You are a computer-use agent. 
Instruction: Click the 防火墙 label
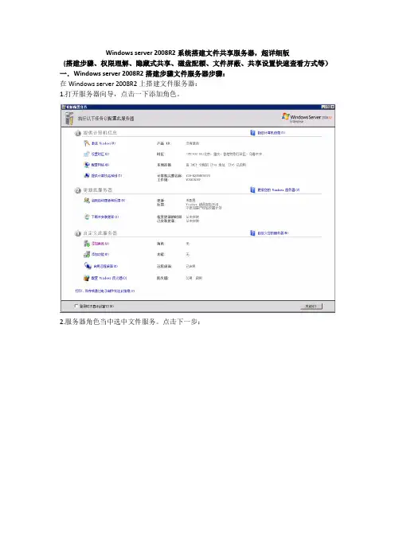pos(162,278)
